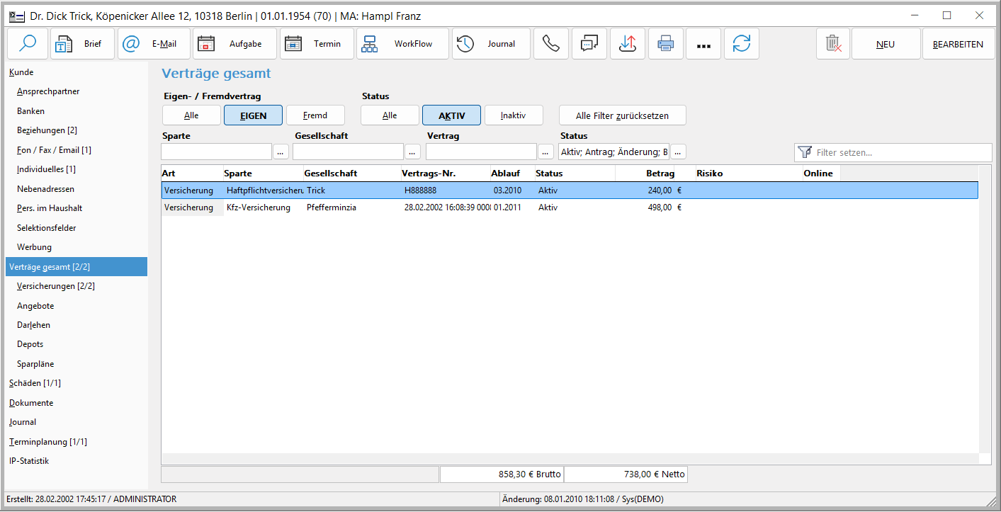
Task: Select Alle under Eigen- / Fremdvertrag
Action: 191,115
